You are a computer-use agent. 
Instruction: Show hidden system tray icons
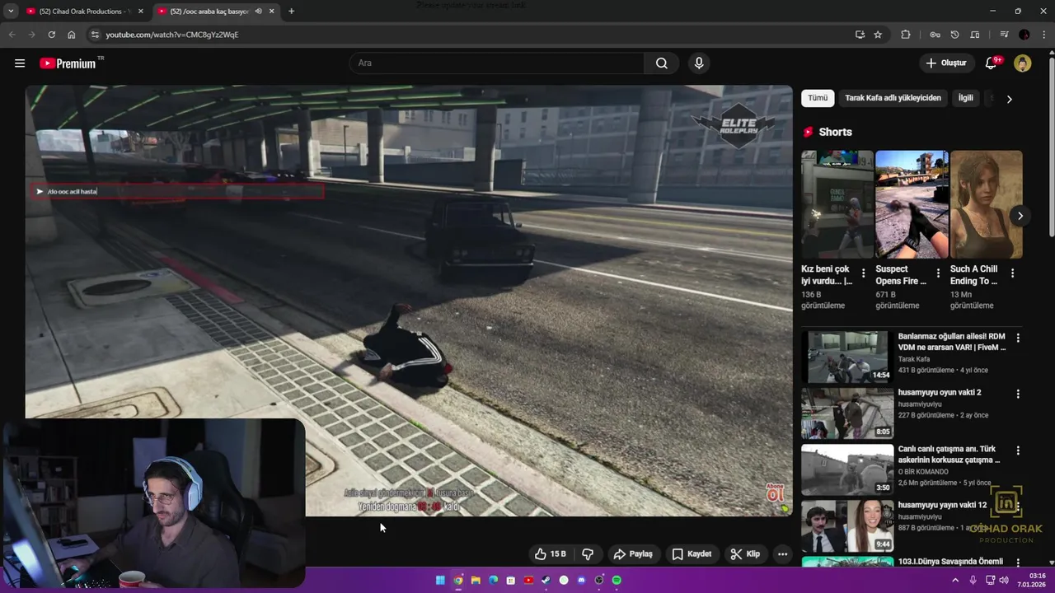955,580
